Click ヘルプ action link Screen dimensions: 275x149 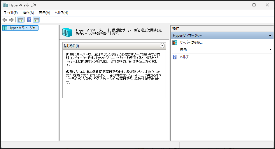184,57
